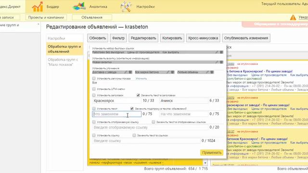The image size is (308, 173).
Task: Enable Установить текст checkbox
Action: tap(94, 109)
